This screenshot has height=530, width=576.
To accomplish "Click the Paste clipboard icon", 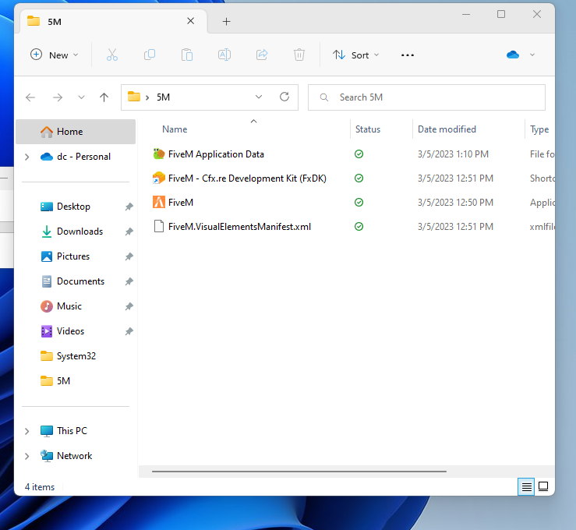I will [187, 55].
